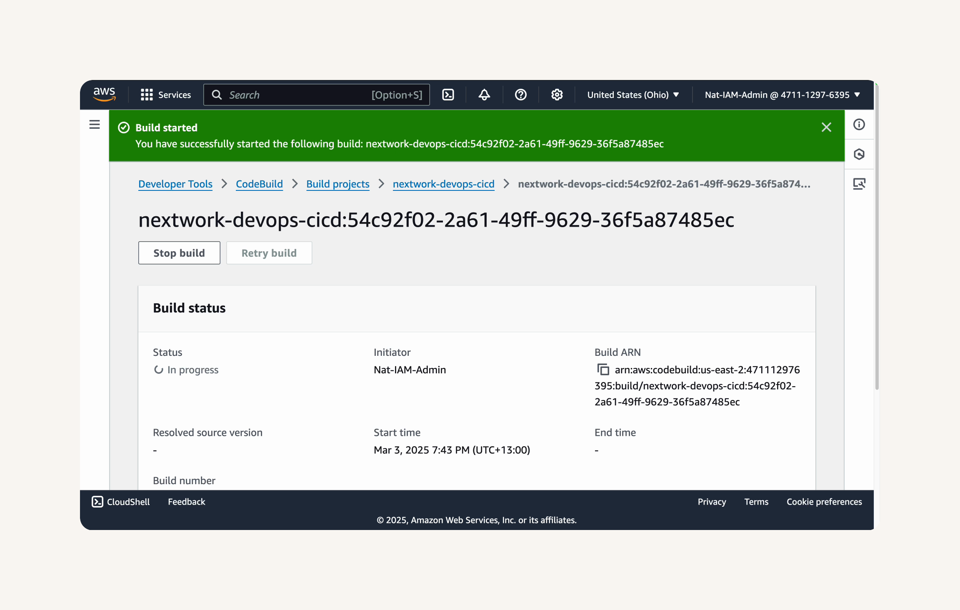Go to CodeBuild breadcrumb

tap(259, 184)
